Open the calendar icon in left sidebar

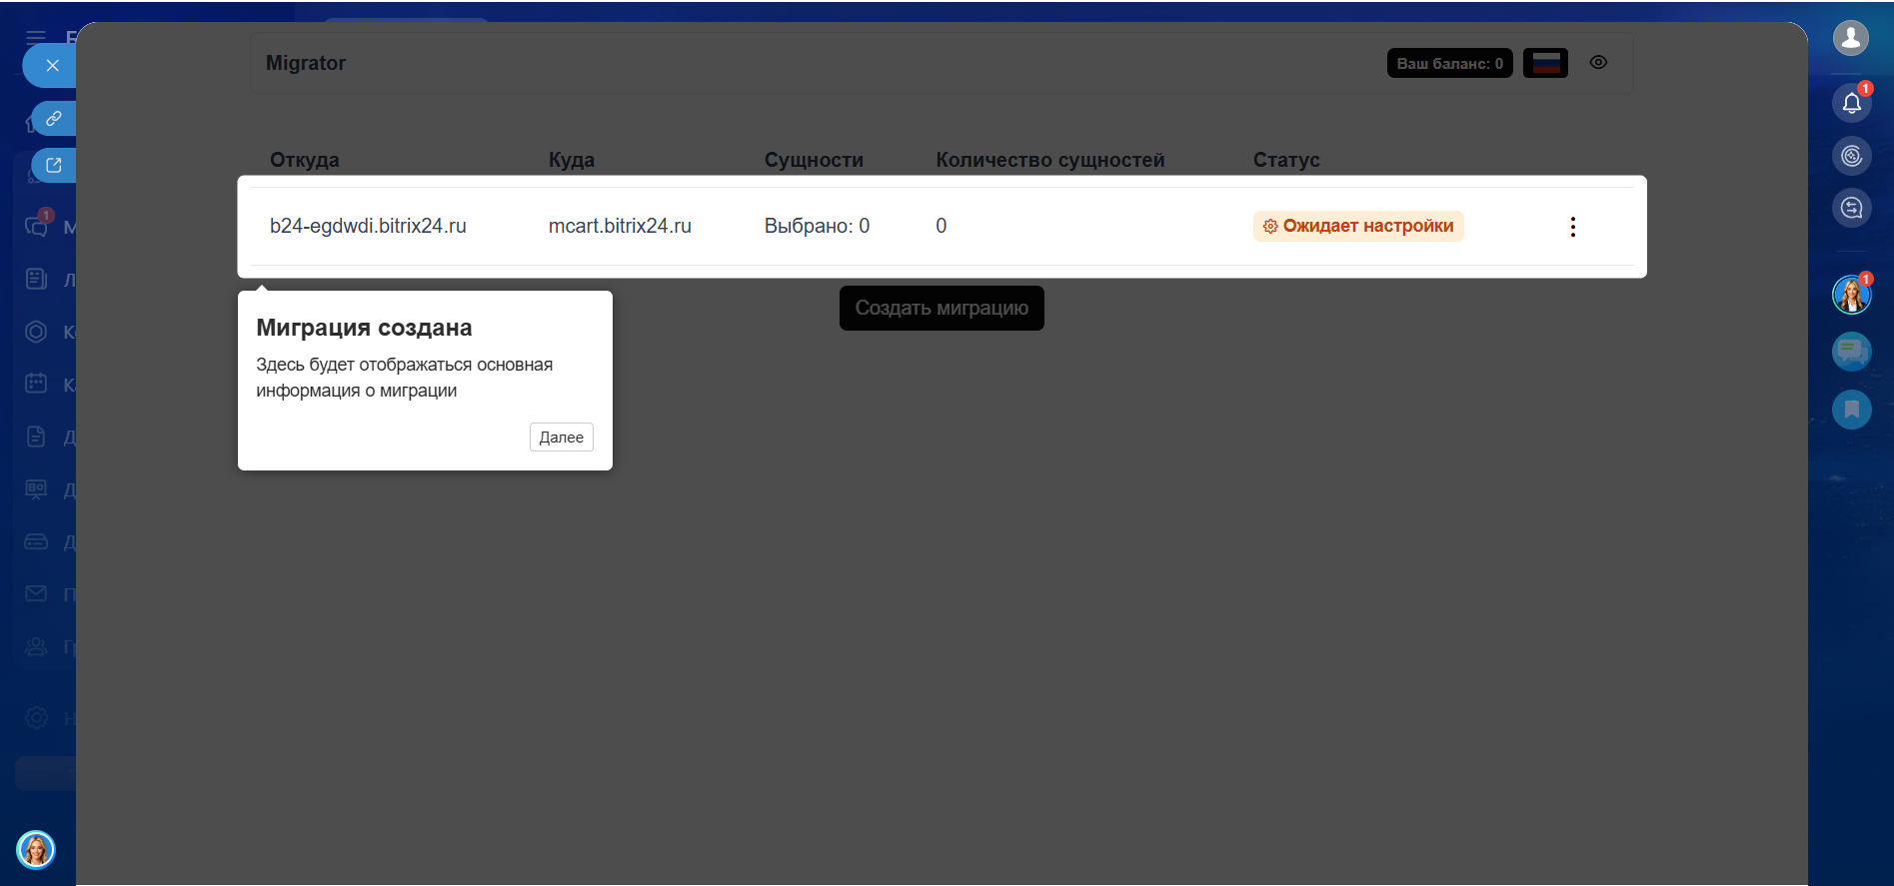(36, 384)
